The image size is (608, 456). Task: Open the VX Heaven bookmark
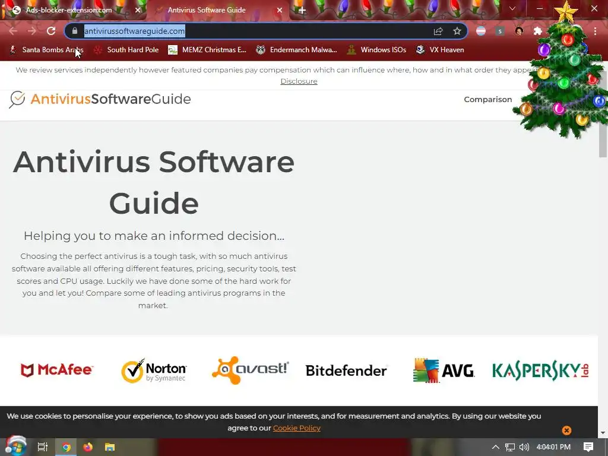click(440, 50)
